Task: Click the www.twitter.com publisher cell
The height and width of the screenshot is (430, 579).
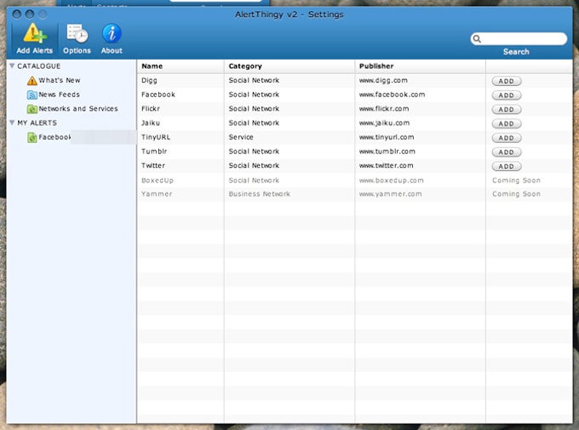Action: (x=387, y=165)
